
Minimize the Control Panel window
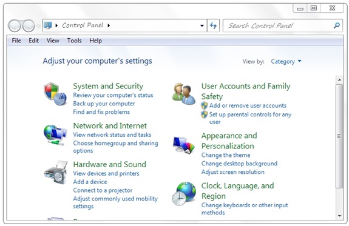coord(300,8)
